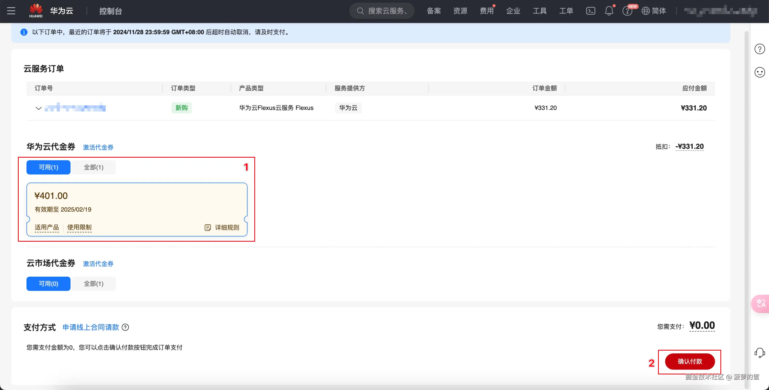Click the help icon next to 申请线上合同请款
The image size is (769, 390).
[x=125, y=328]
